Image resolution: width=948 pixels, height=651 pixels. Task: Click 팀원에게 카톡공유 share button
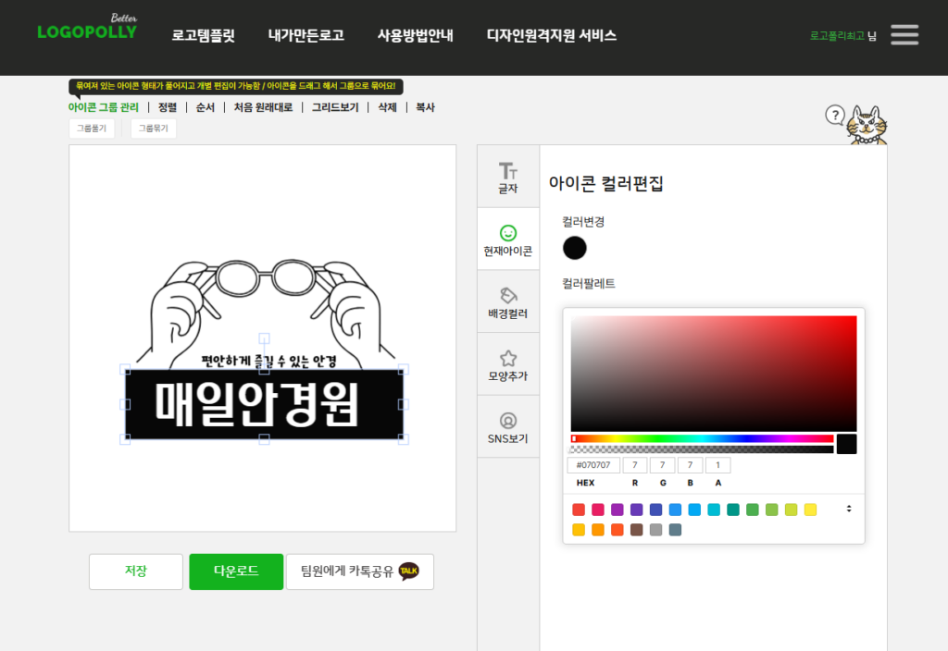[360, 571]
